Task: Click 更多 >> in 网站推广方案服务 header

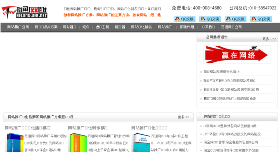Action: pos(183,117)
